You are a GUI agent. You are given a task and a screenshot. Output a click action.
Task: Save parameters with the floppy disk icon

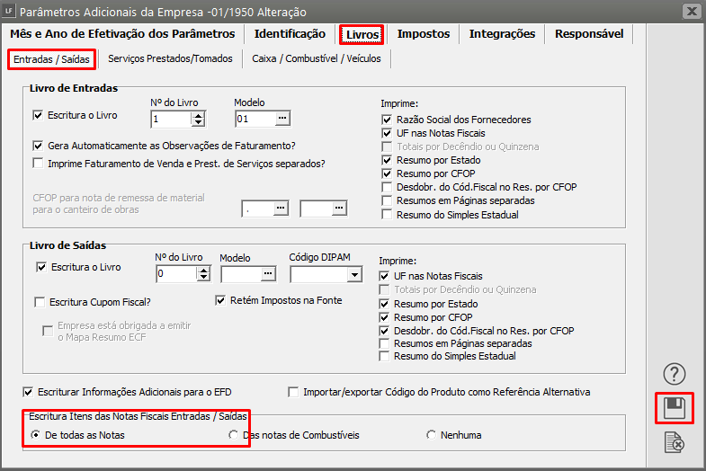point(674,408)
